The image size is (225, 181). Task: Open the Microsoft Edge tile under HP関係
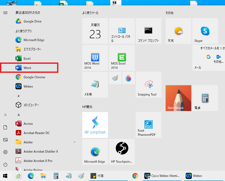[95, 152]
